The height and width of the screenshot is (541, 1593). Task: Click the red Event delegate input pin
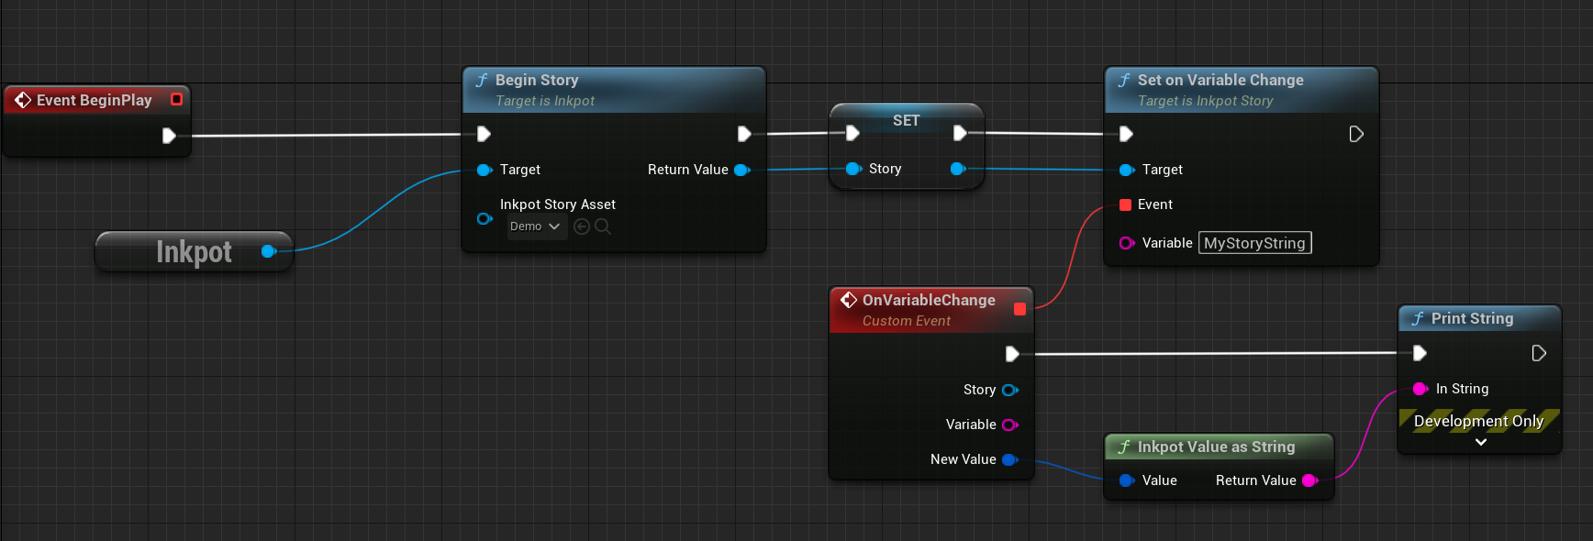point(1125,204)
